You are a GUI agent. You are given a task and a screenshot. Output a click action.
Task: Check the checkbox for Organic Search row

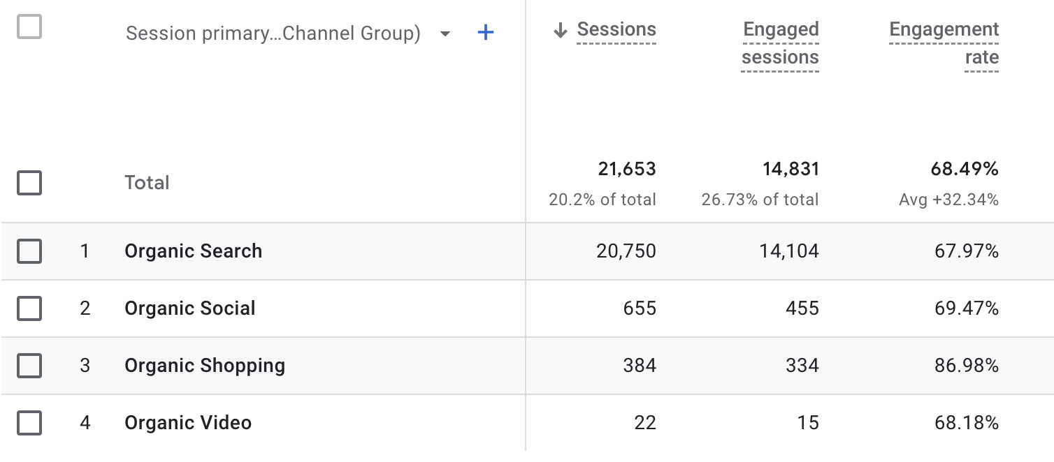(29, 251)
